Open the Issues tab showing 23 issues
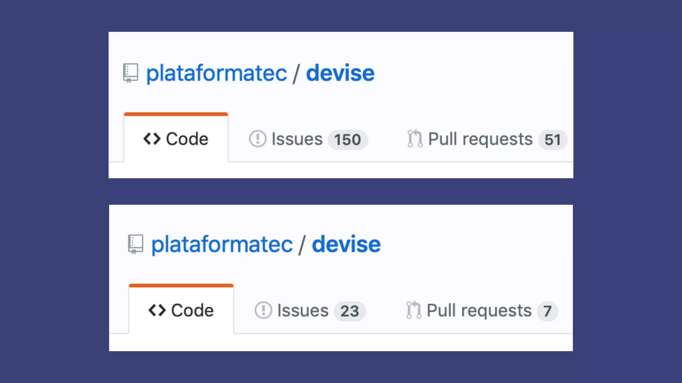682x383 pixels. (303, 311)
